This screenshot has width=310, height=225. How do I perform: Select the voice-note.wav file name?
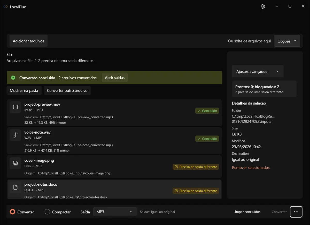tap(37, 132)
